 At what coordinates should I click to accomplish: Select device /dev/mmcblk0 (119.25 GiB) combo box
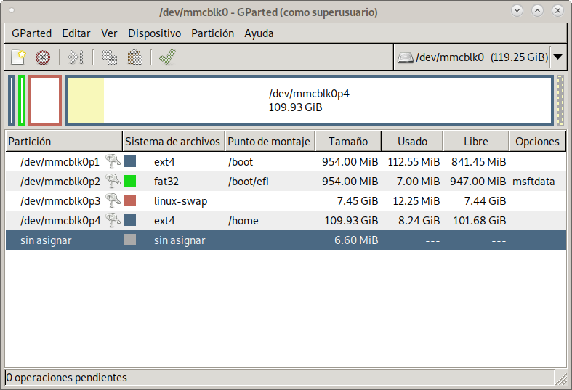pyautogui.click(x=480, y=57)
